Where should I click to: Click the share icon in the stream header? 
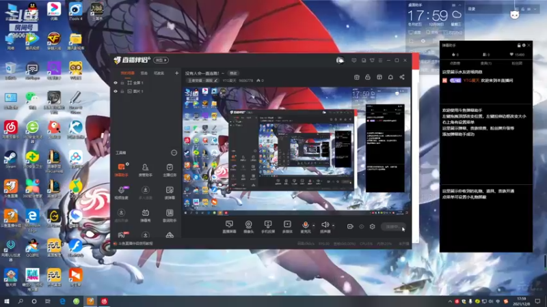click(x=402, y=77)
